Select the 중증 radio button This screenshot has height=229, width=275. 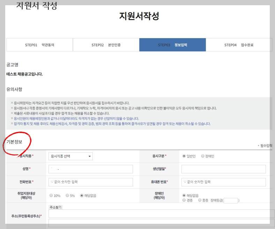coord(200,200)
